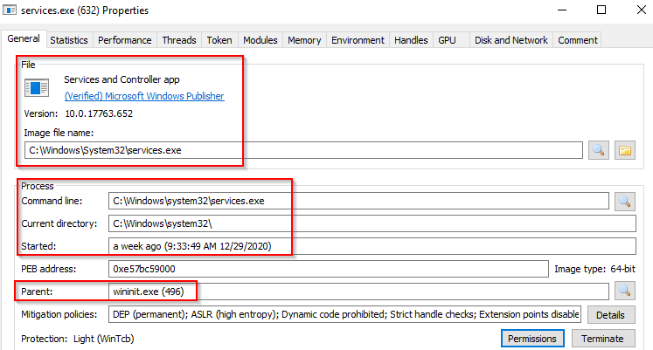Click the Permissions button
Screen dimensions: 653x350
[533, 339]
